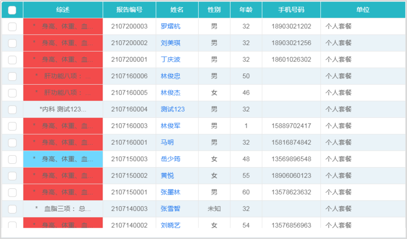Click report number 2107160006
Image resolution: width=407 pixels, height=239 pixels.
(x=129, y=76)
